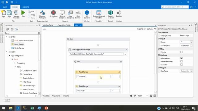Open the Imports panel
The height and width of the screenshot is (111, 198).
point(66,96)
